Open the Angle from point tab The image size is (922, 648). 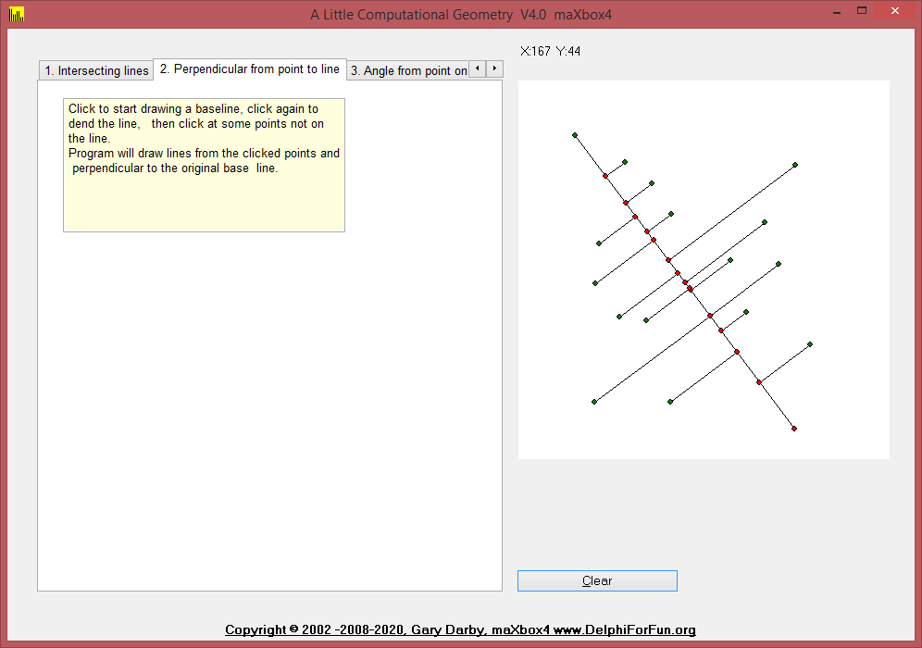click(407, 71)
